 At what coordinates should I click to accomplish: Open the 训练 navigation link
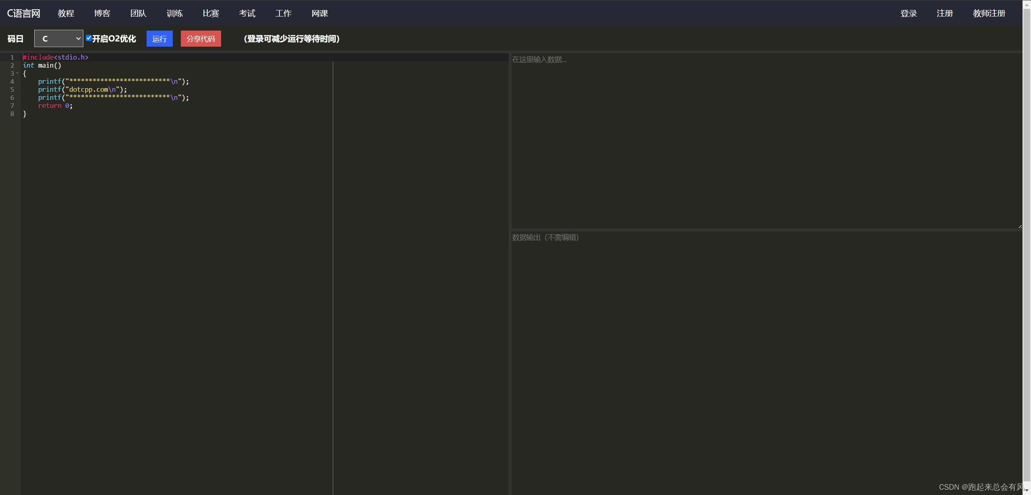tap(175, 13)
